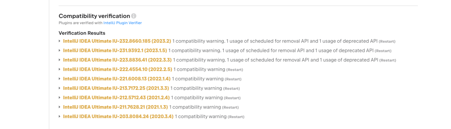Image resolution: width=451 pixels, height=129 pixels.
Task: Click the info icon beside Compatibility verification
Action: coord(134,16)
